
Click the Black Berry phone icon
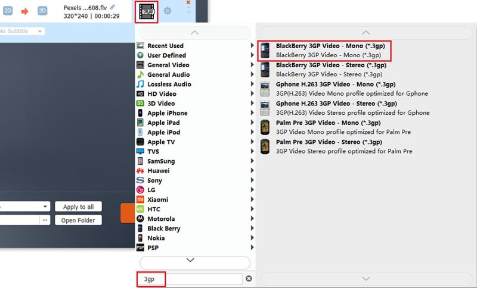pyautogui.click(x=140, y=228)
